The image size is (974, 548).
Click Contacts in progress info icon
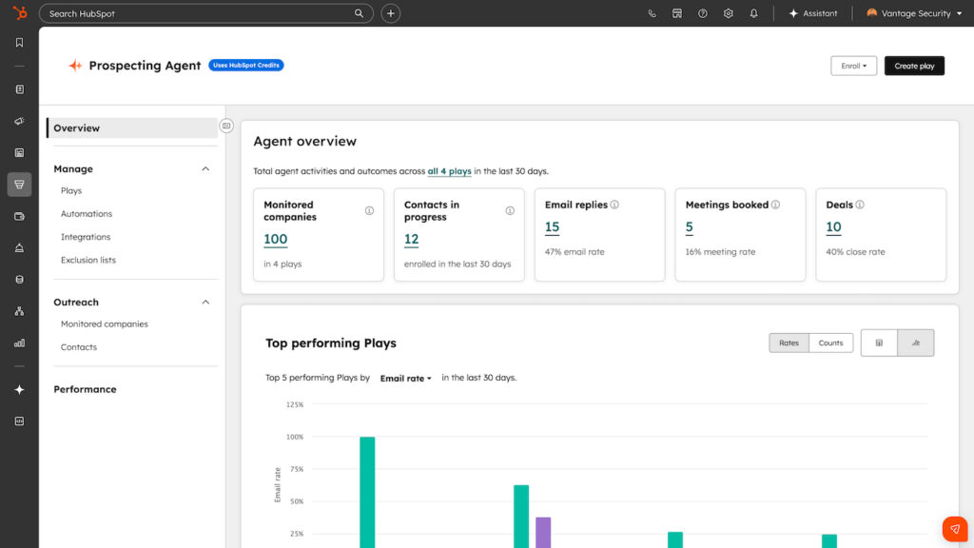coord(510,210)
